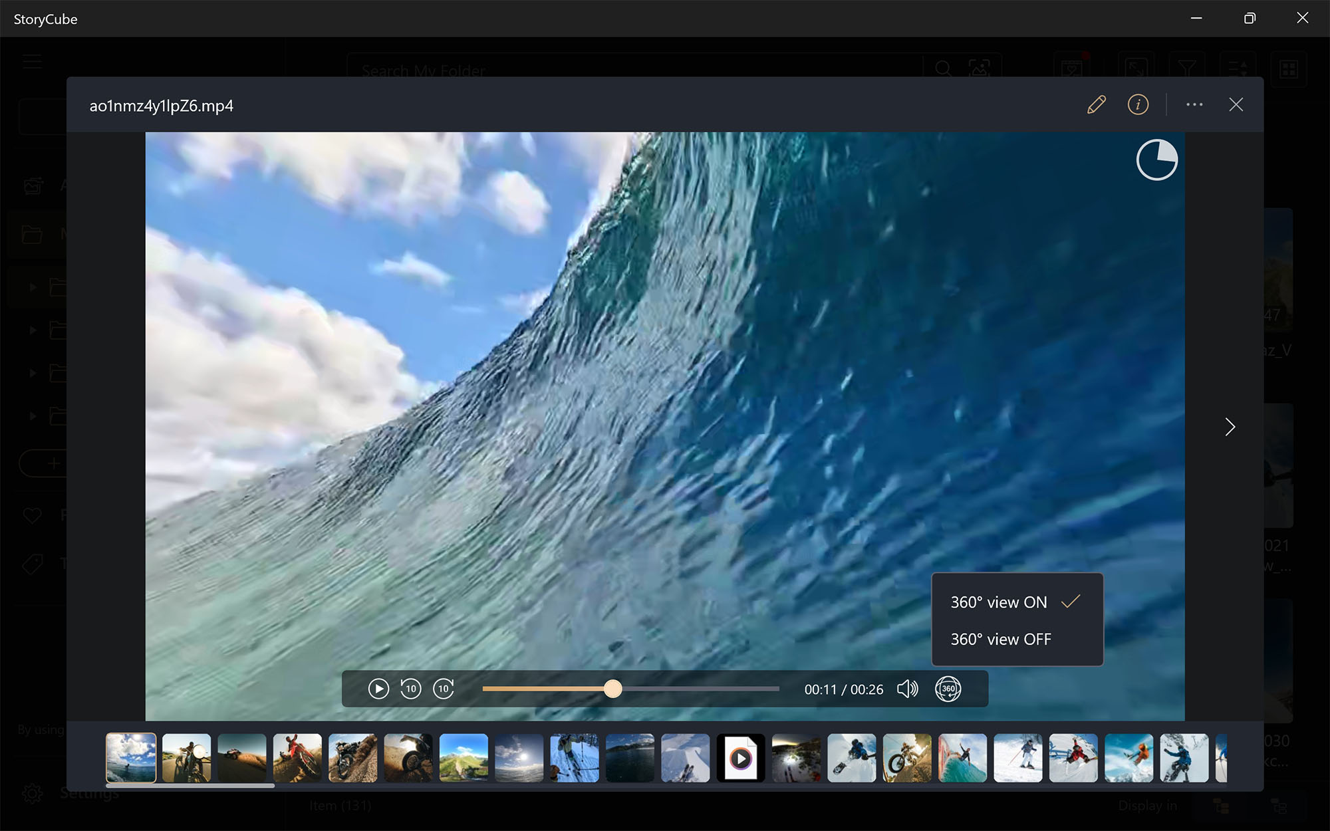Image resolution: width=1330 pixels, height=831 pixels.
Task: Click the pencil edit icon
Action: pyautogui.click(x=1096, y=105)
